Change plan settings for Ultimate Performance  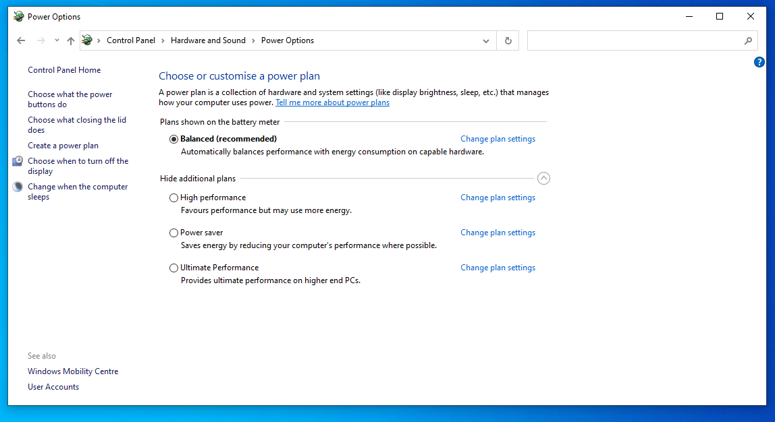coord(498,268)
